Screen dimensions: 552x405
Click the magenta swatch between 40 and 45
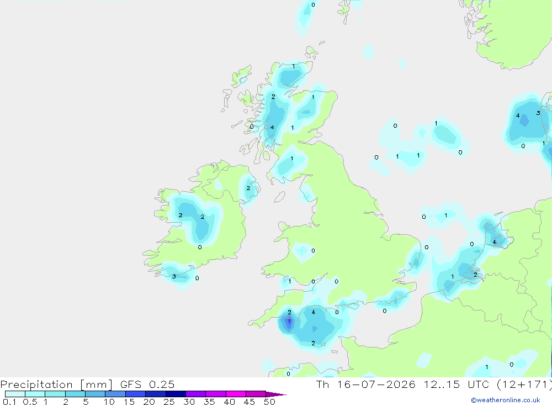click(236, 394)
